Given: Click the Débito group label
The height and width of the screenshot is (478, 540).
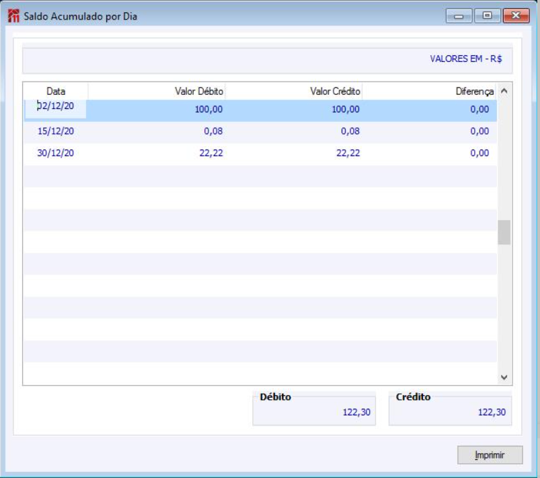Looking at the screenshot, I should click(275, 397).
